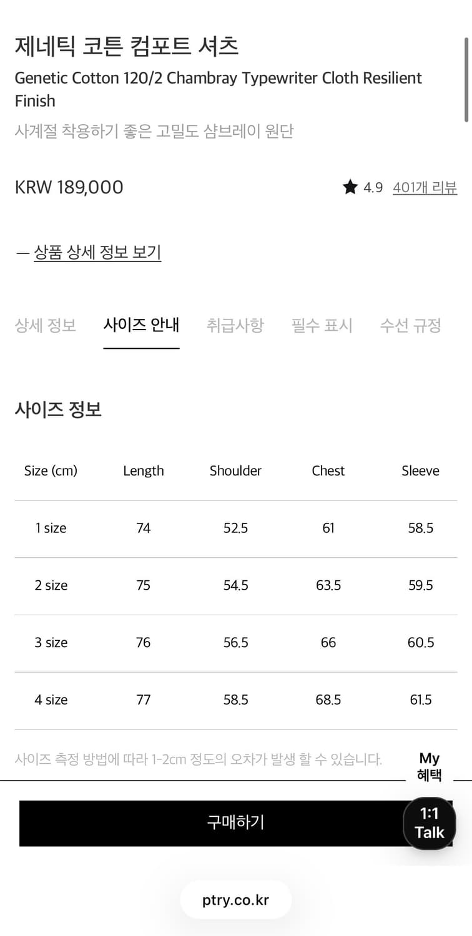The width and height of the screenshot is (472, 936).
Task: Tap the star rating icon
Action: pyautogui.click(x=350, y=187)
